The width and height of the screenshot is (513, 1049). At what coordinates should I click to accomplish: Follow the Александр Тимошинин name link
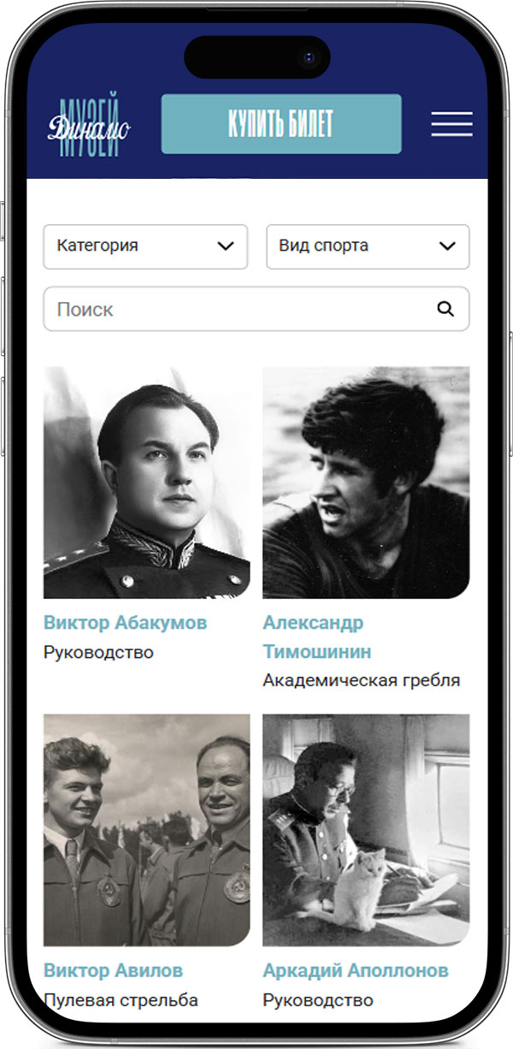pos(317,637)
